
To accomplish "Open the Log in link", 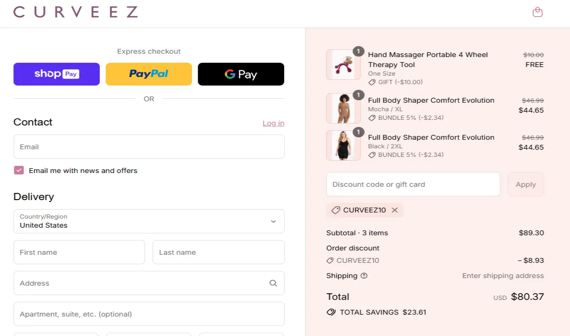I will point(273,123).
